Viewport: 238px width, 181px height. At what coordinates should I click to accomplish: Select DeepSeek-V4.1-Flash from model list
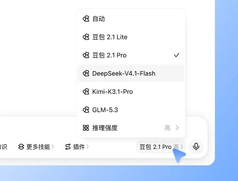(x=131, y=73)
